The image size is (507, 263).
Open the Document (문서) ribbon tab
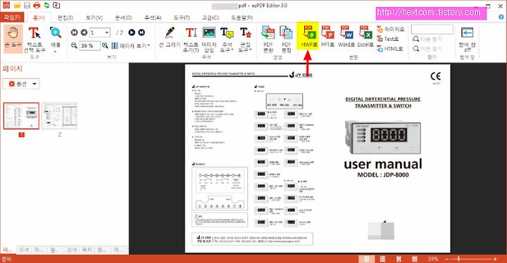tap(123, 18)
